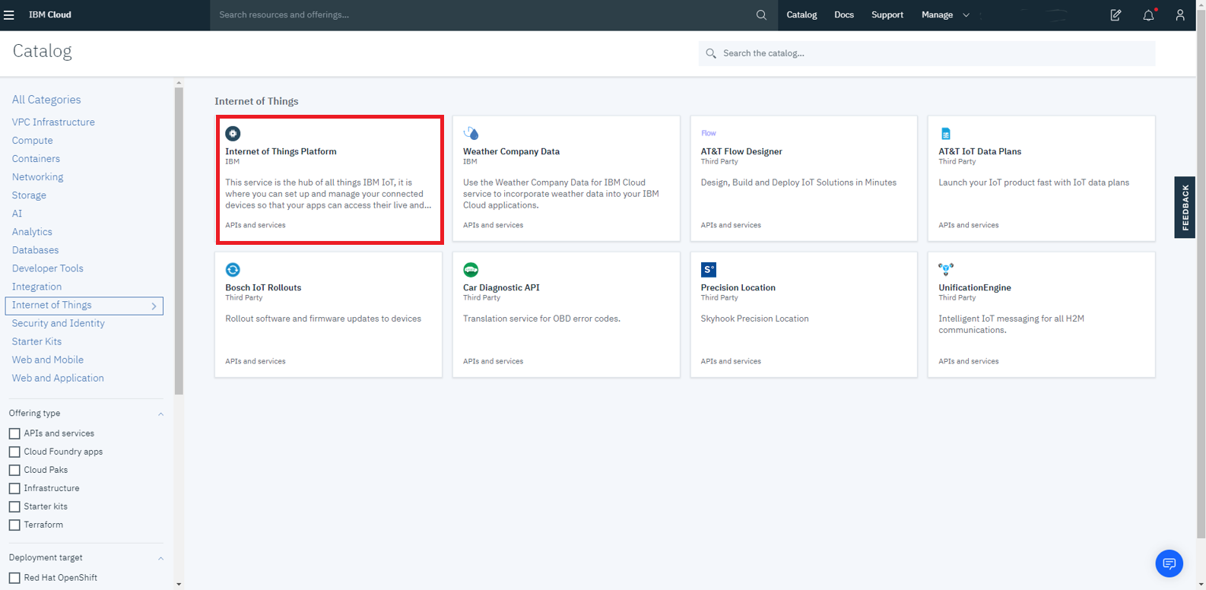Image resolution: width=1206 pixels, height=590 pixels.
Task: Choose the Analytics category
Action: click(x=32, y=232)
